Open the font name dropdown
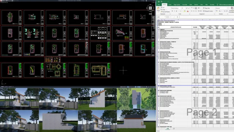The height and width of the screenshot is (132, 234). coord(181,8)
